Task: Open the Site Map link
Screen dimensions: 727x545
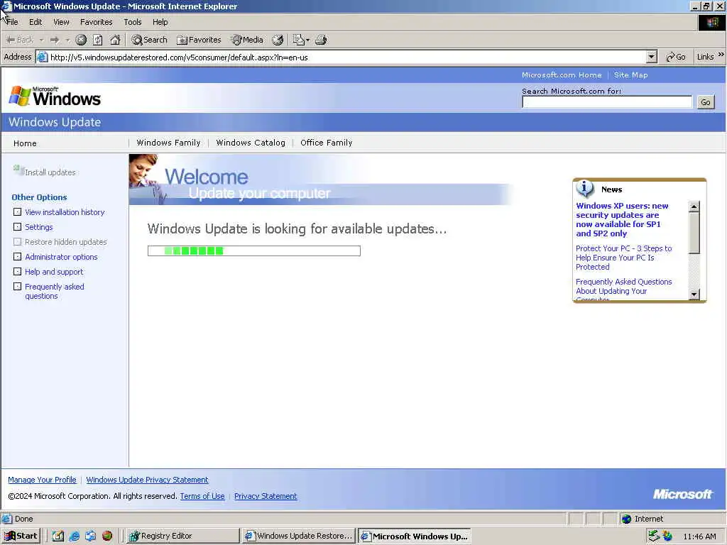Action: [630, 75]
